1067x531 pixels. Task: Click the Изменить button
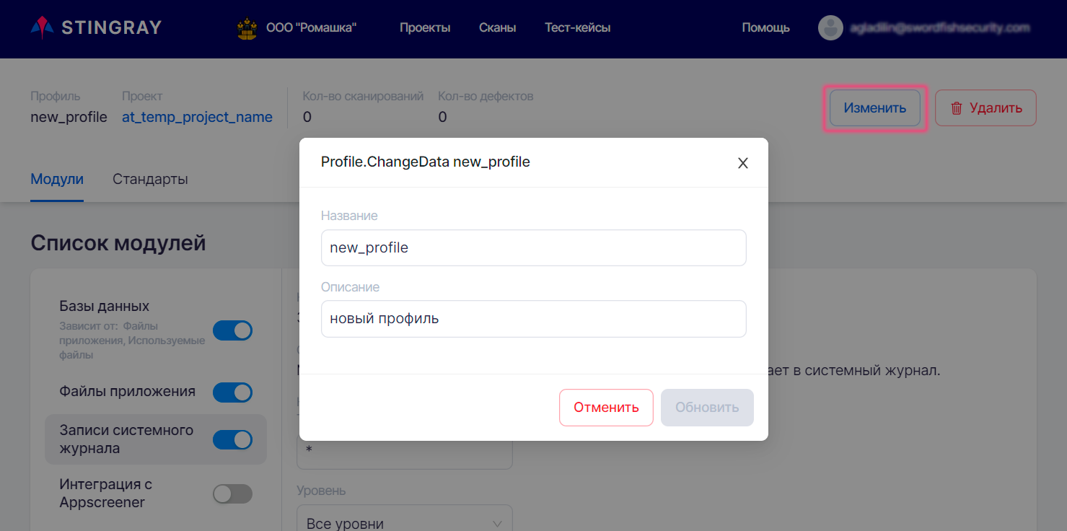[875, 108]
